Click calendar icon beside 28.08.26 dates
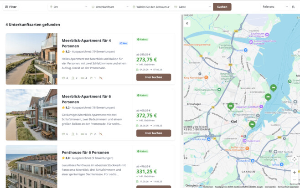300x188 pixels. (x=137, y=126)
